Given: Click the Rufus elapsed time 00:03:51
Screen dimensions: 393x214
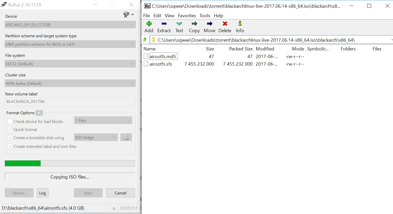Looking at the screenshot, I should [x=129, y=208].
